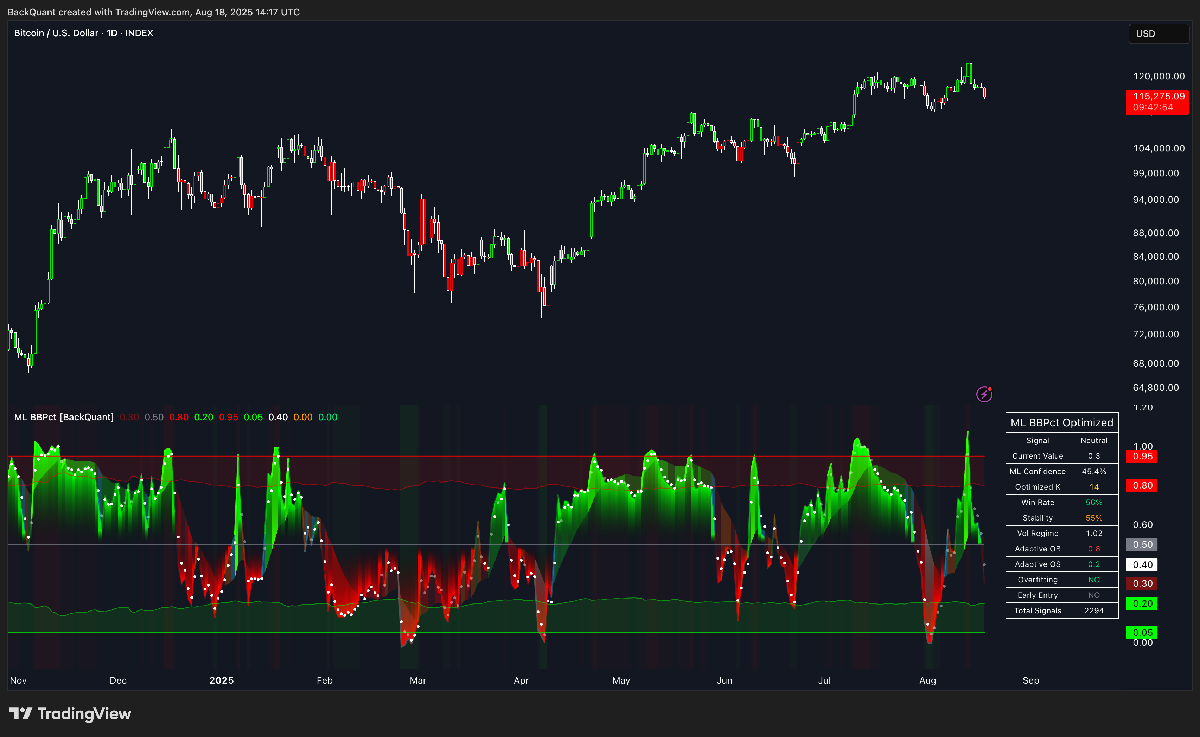Viewport: 1200px width, 737px height.
Task: Click the 0.05 green level label
Action: coord(1142,633)
